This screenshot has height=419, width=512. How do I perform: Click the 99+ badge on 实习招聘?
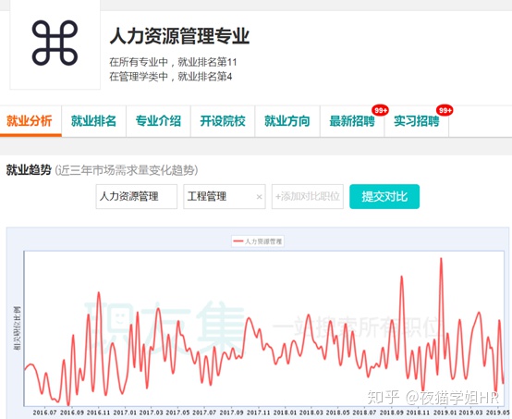coord(445,110)
